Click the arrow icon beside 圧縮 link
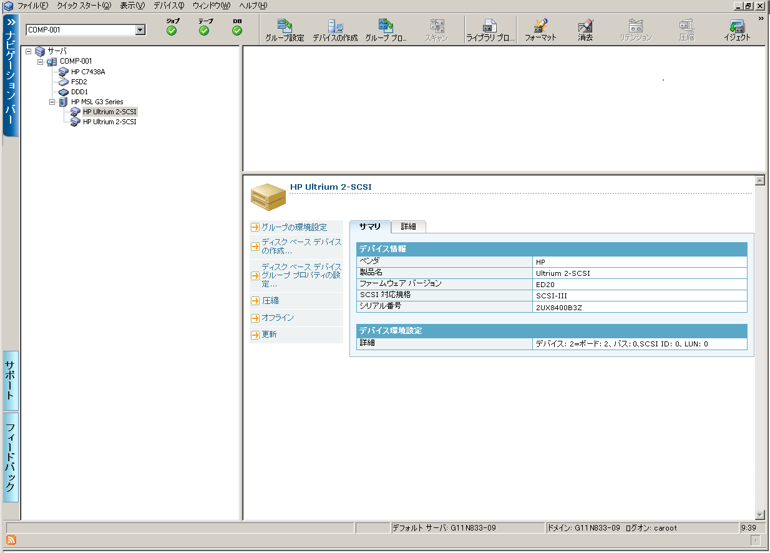Image resolution: width=770 pixels, height=553 pixels. pyautogui.click(x=255, y=301)
